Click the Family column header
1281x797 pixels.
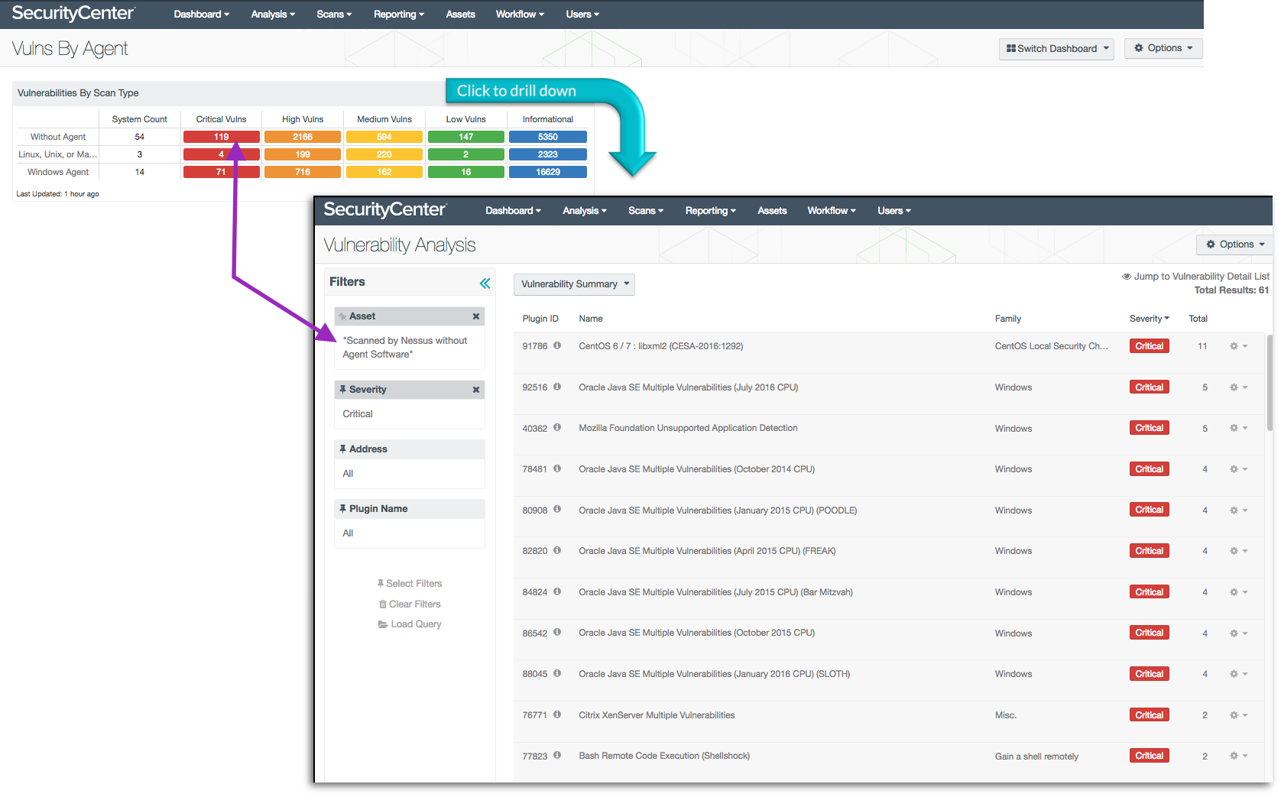(1007, 319)
